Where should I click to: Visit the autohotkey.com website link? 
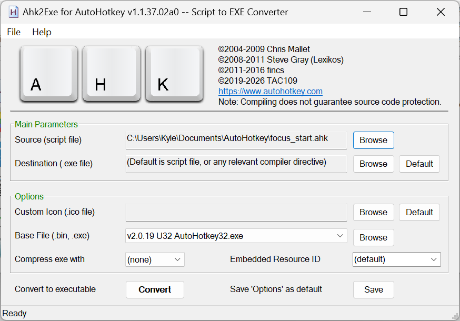270,91
